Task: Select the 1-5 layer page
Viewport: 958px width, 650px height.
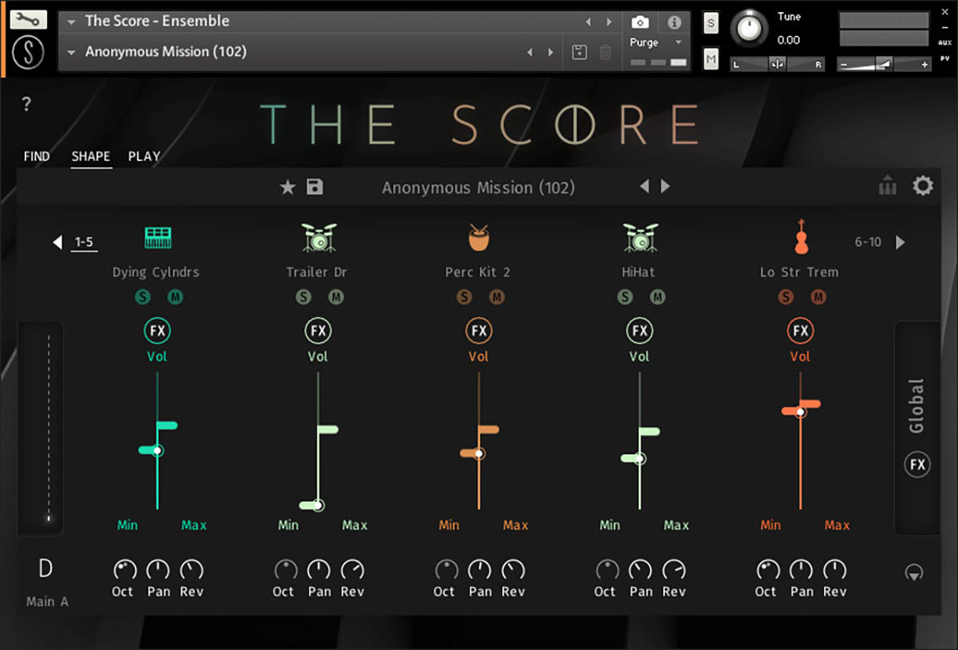Action: 84,242
